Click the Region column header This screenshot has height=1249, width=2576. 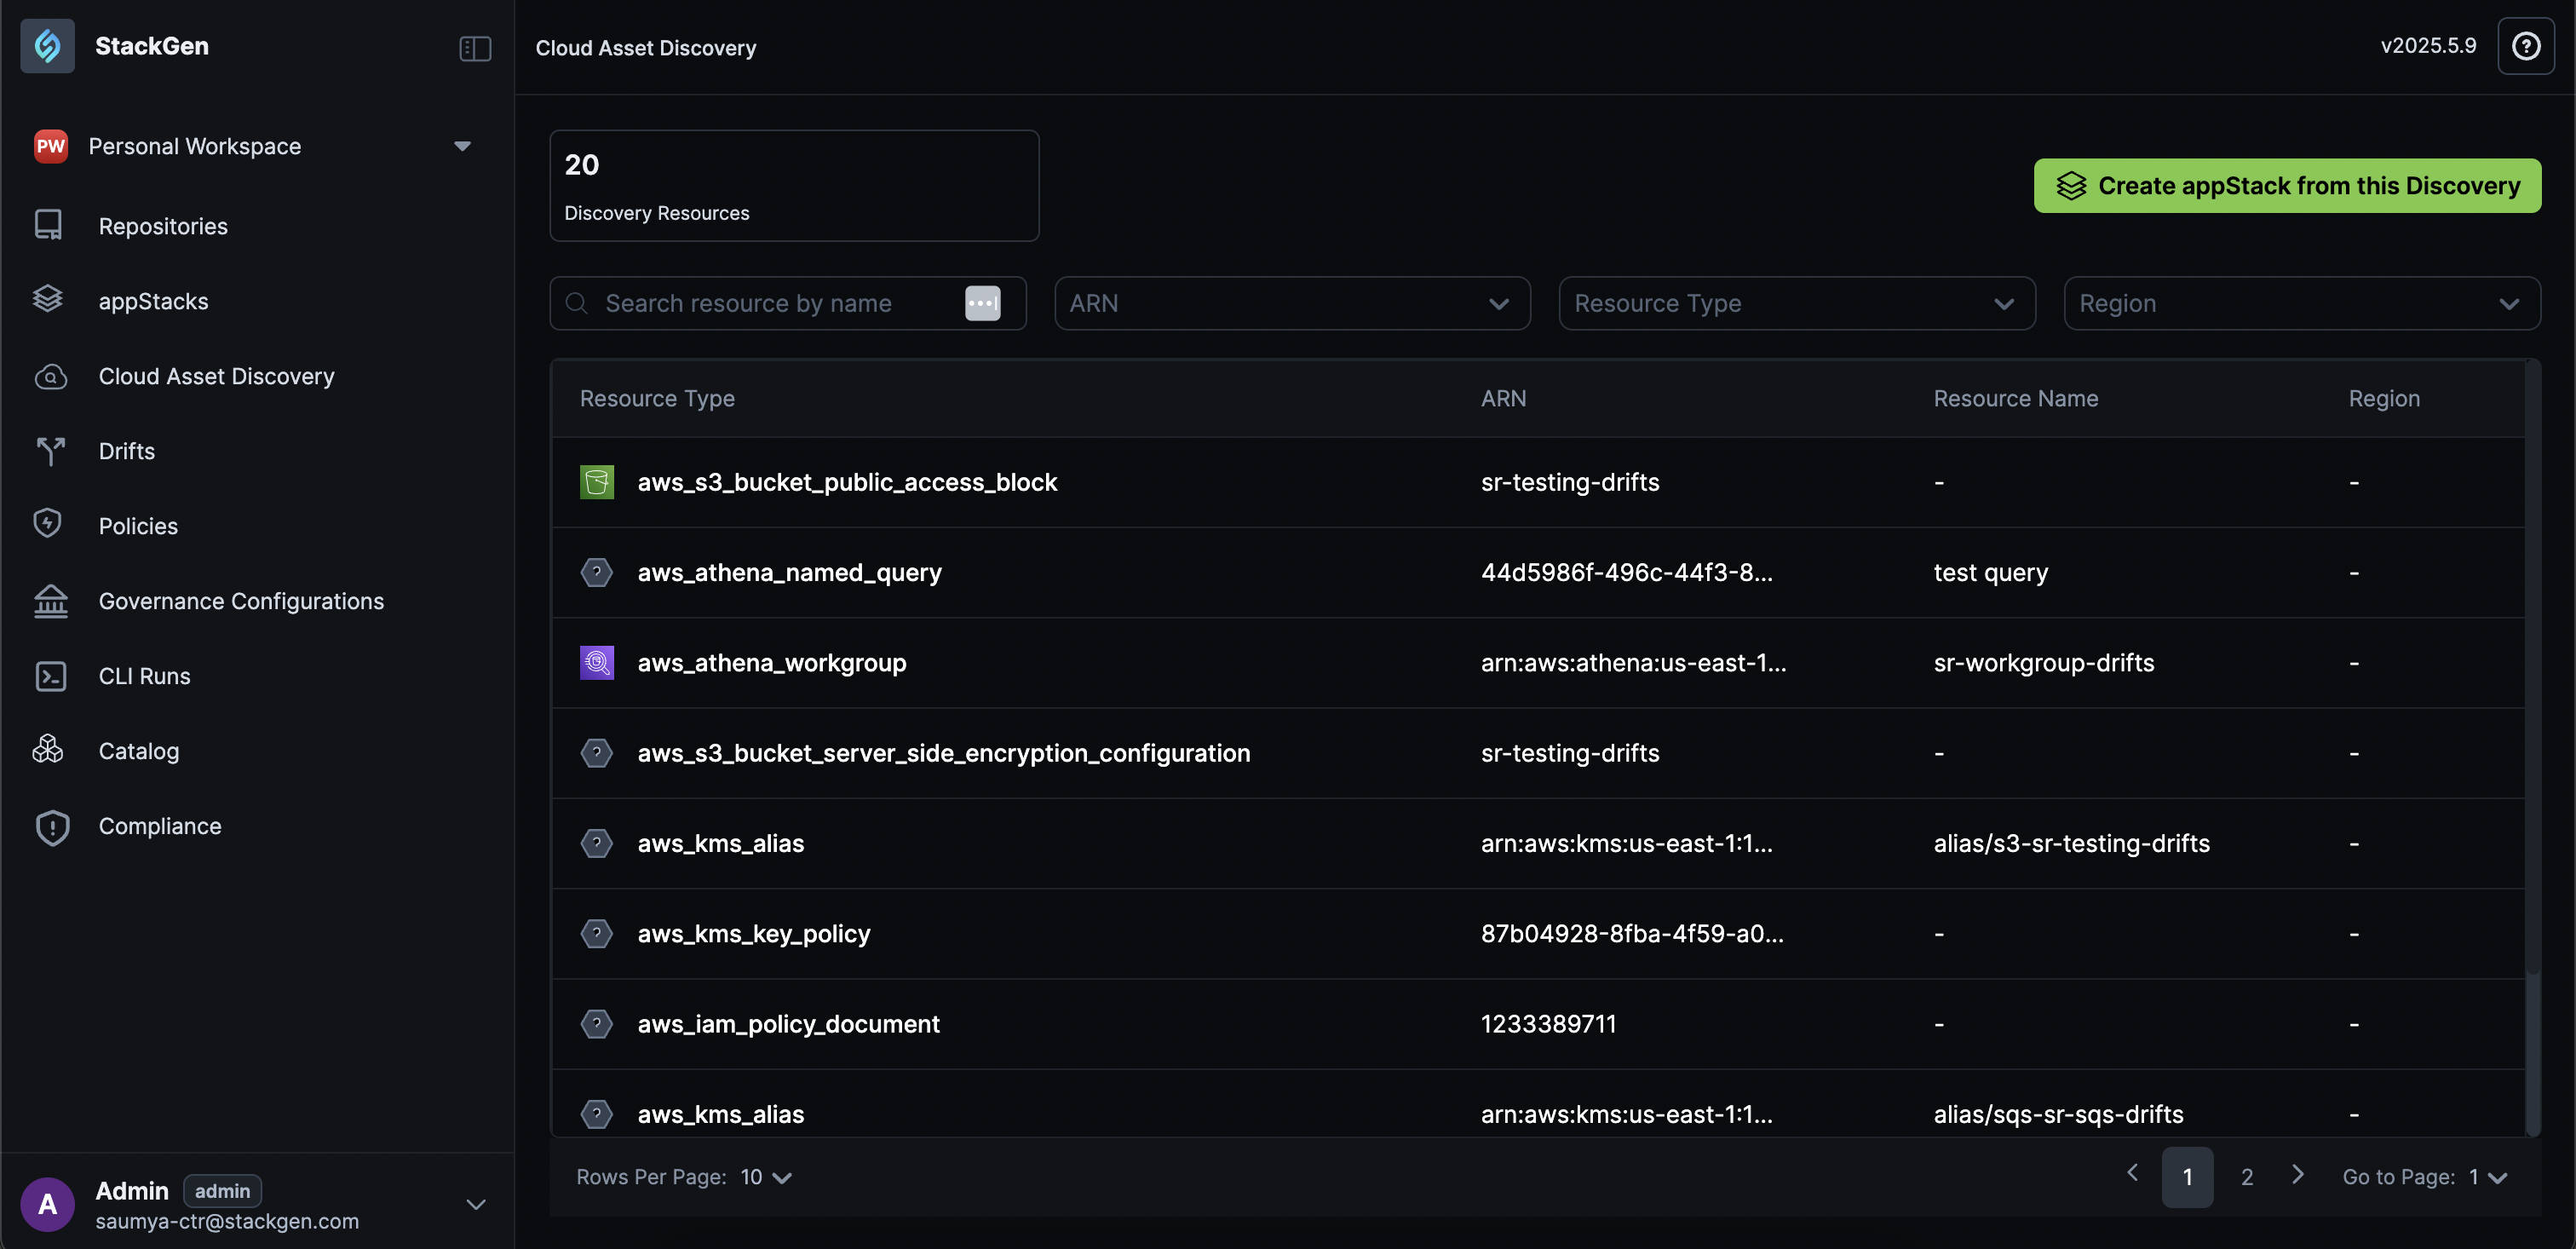coord(2384,398)
